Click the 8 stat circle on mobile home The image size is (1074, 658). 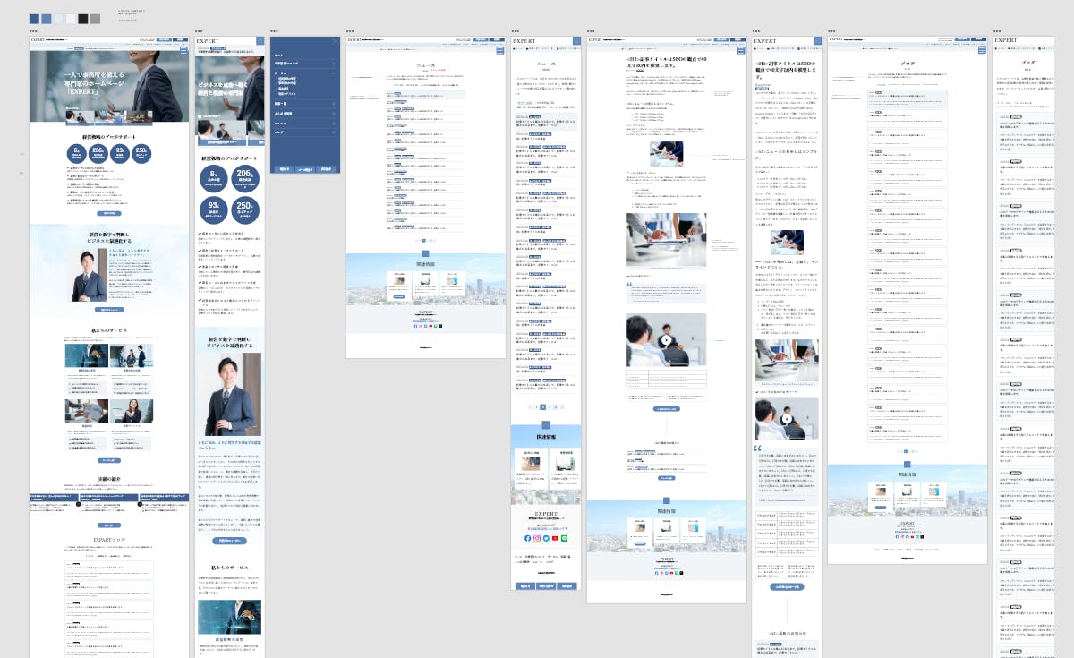coord(215,178)
